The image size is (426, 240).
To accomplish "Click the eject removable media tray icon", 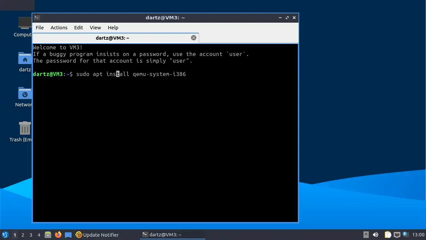I will click(366, 235).
